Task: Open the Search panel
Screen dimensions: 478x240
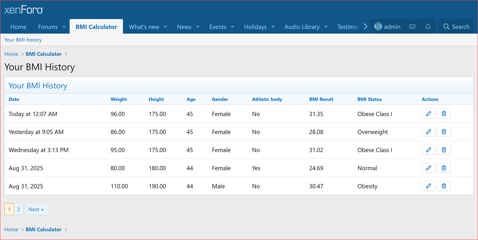Action: [x=456, y=26]
